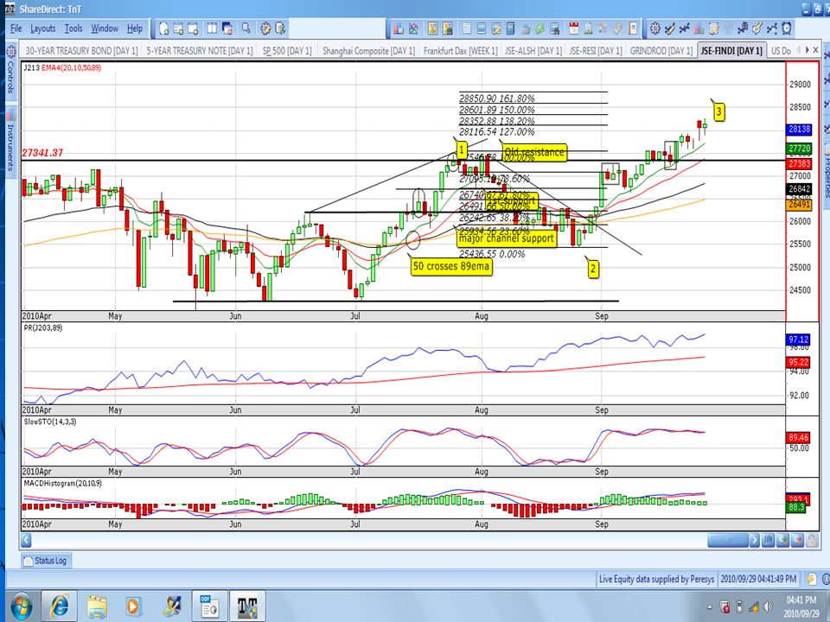Click the blue 28138 price label

[799, 129]
